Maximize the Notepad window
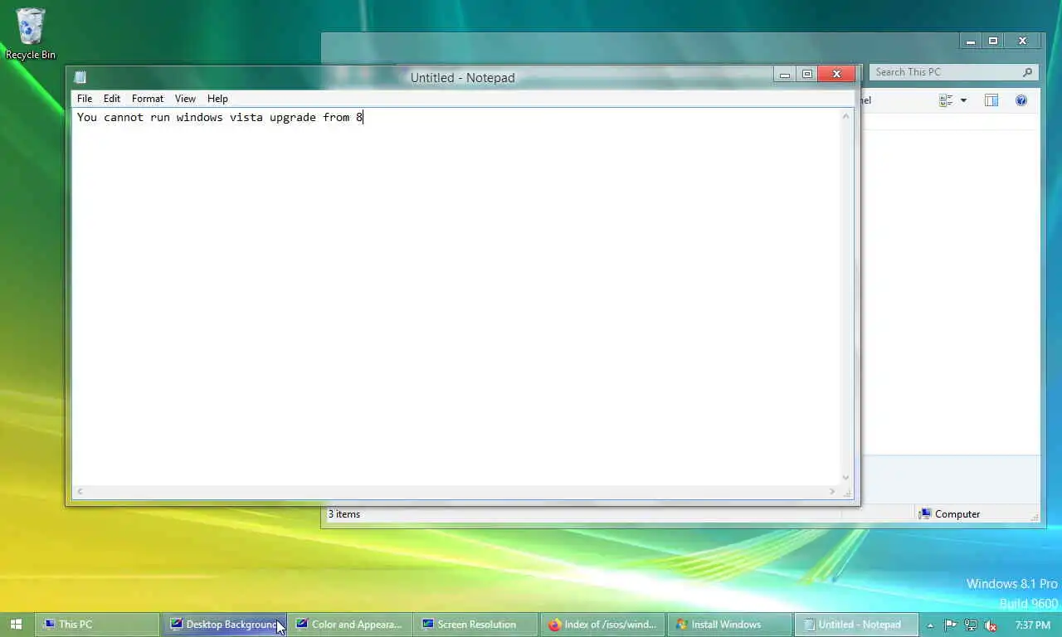The height and width of the screenshot is (637, 1062). [806, 75]
